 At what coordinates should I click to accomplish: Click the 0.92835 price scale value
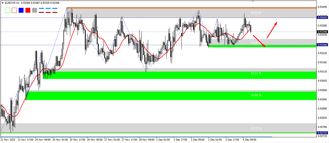[322, 118]
